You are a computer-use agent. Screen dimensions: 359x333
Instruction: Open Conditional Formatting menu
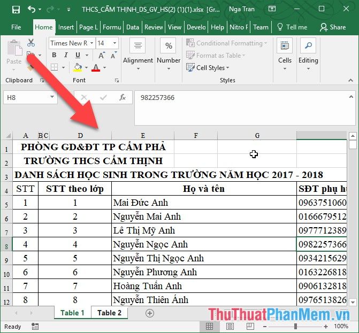point(226,43)
